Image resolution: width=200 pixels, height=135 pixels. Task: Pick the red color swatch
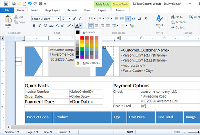[82, 38]
